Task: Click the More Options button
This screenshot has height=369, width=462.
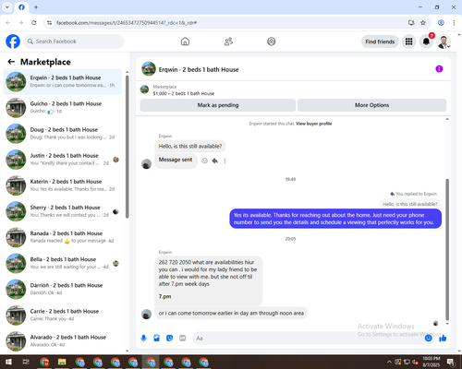Action: coord(371,105)
